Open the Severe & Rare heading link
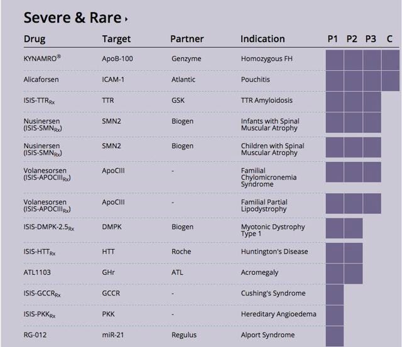This screenshot has width=402, height=347. [73, 18]
